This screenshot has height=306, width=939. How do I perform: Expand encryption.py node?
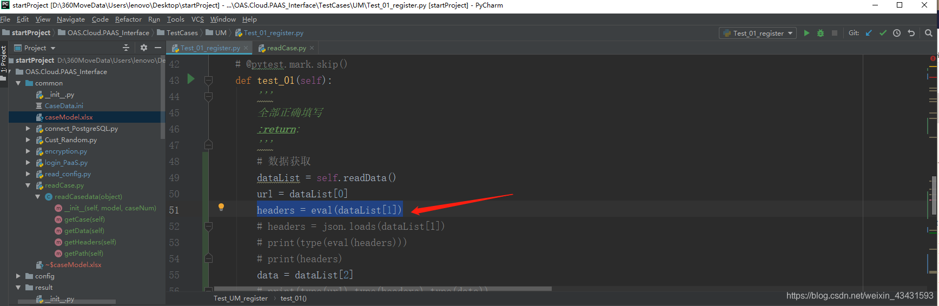click(x=28, y=151)
